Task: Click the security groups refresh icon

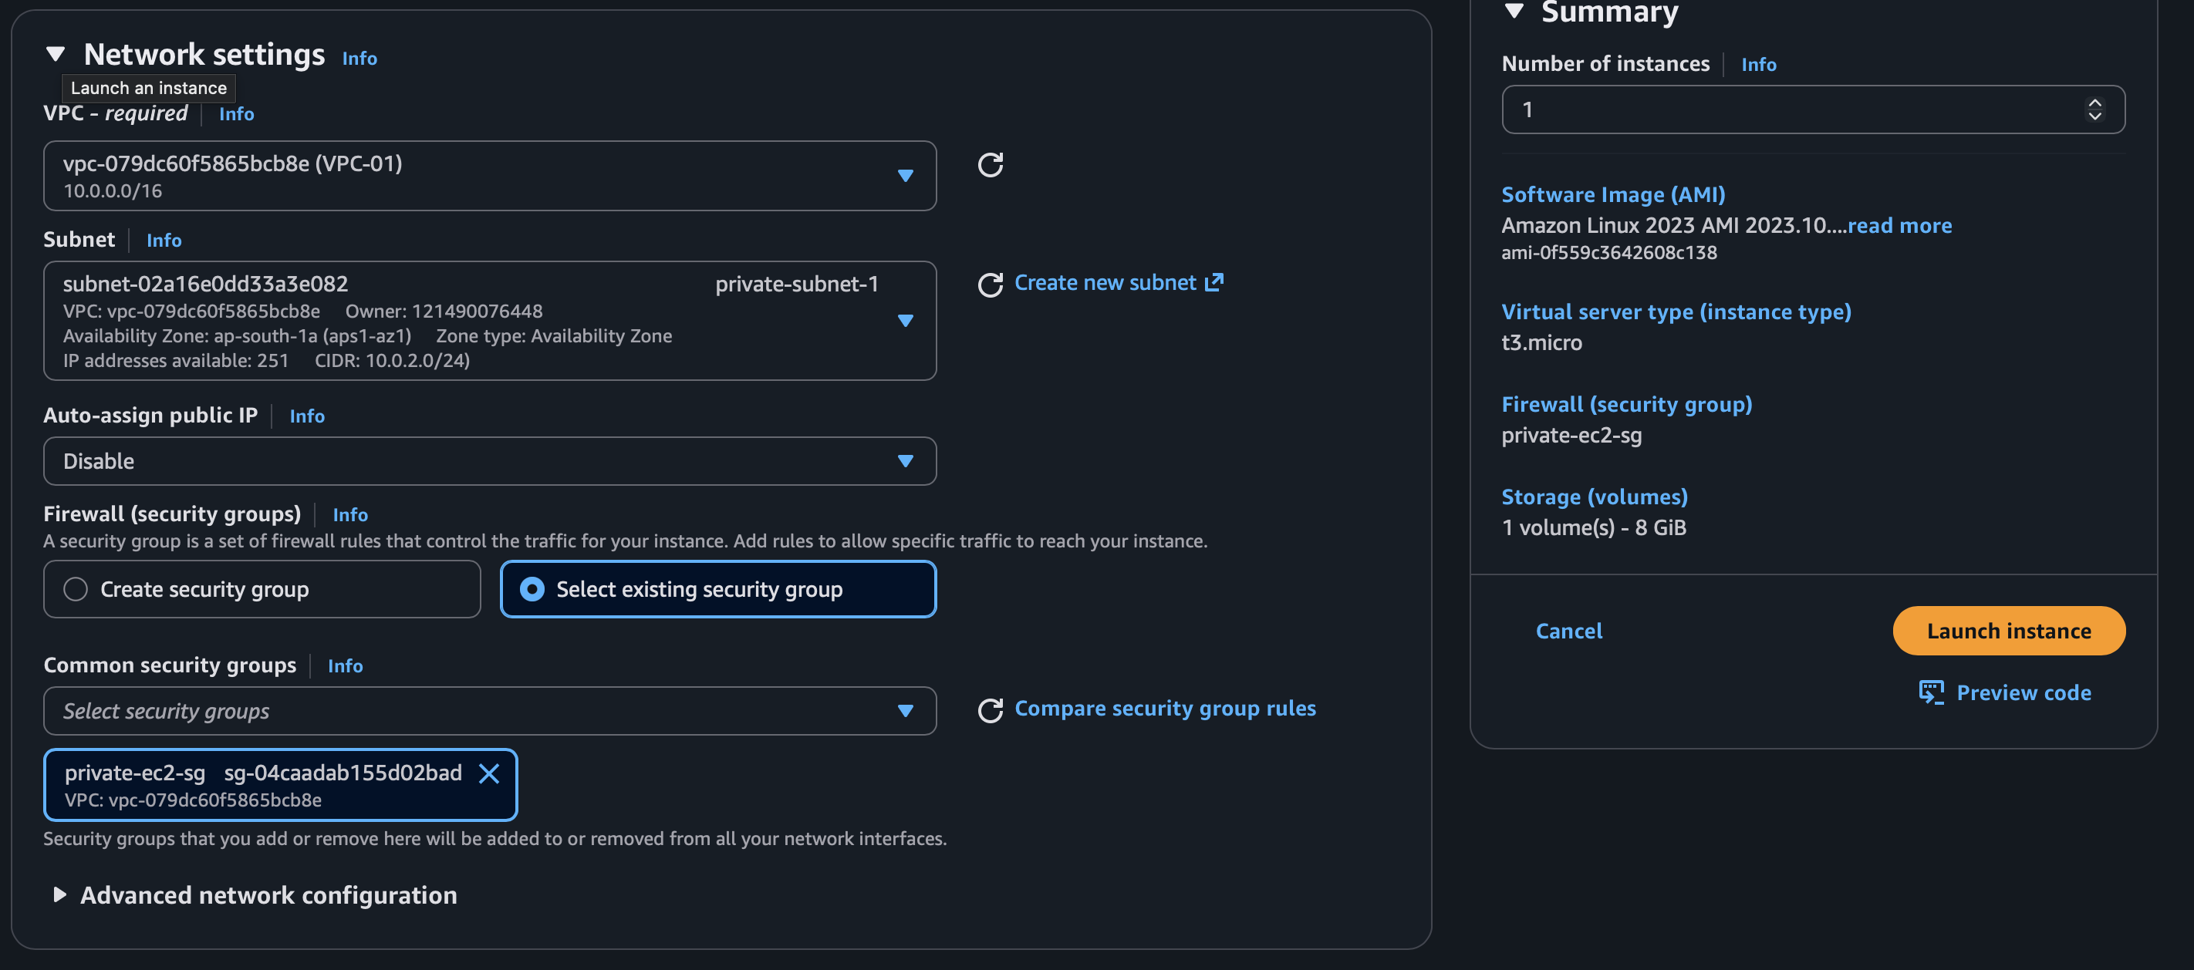Action: pos(990,710)
